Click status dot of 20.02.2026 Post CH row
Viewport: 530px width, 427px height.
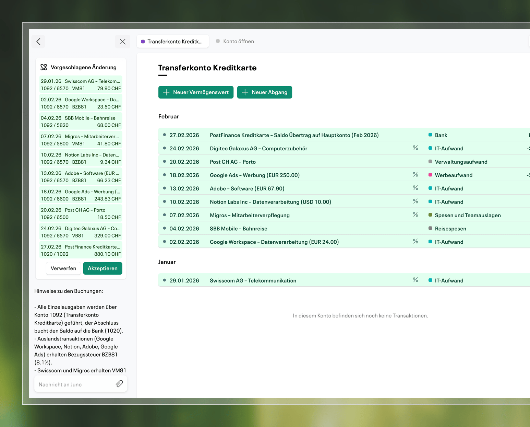point(165,162)
